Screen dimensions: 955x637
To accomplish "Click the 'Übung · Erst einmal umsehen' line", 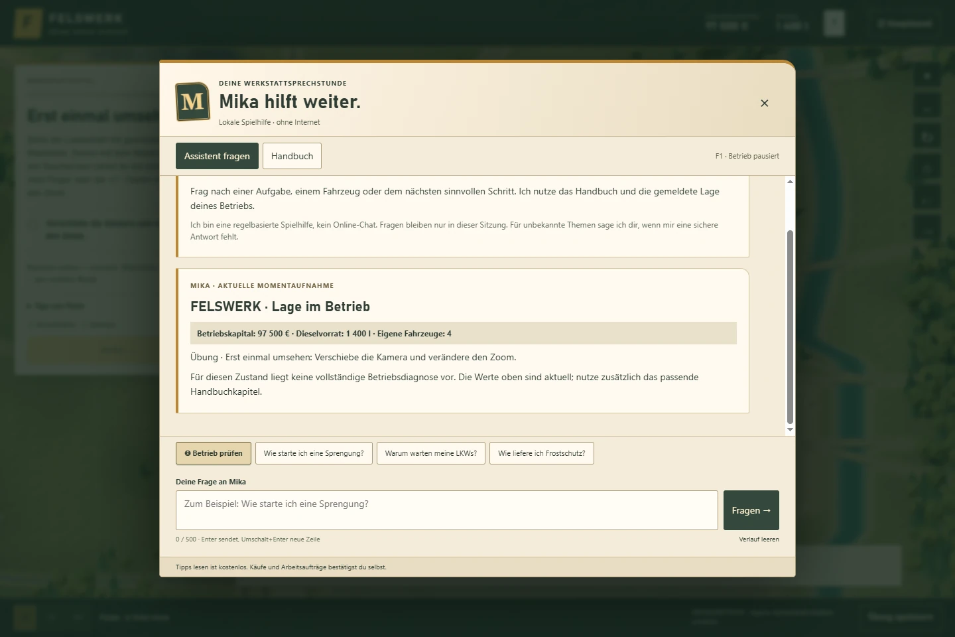I will tap(353, 357).
